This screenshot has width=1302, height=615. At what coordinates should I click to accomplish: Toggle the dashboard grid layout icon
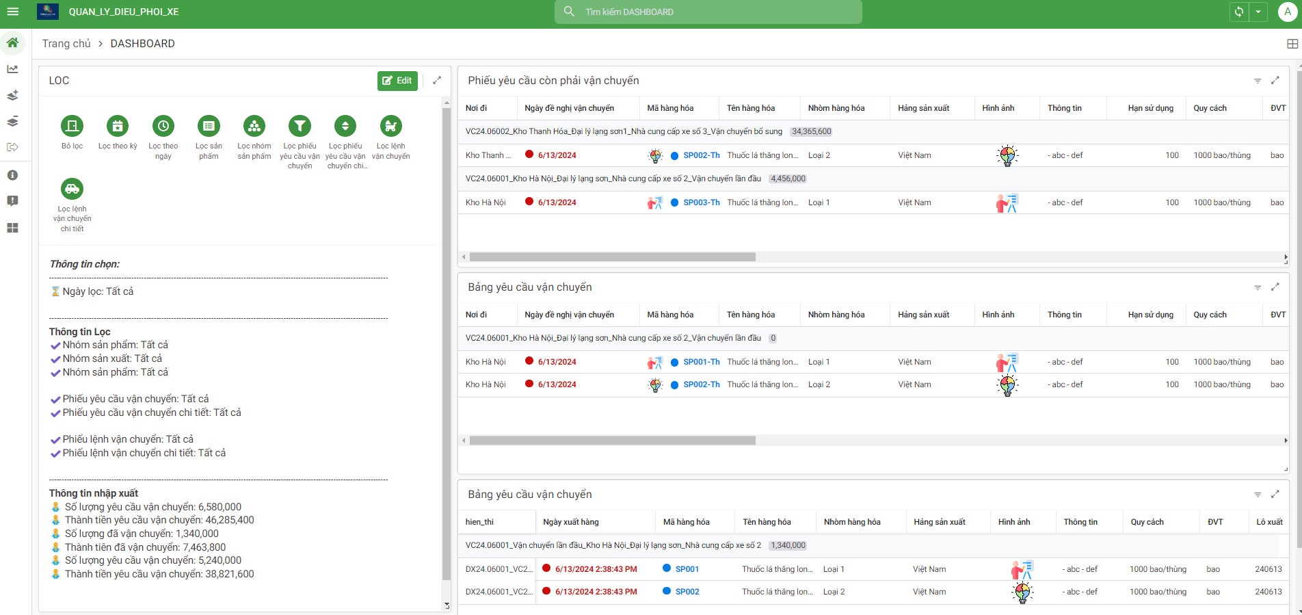[1292, 44]
